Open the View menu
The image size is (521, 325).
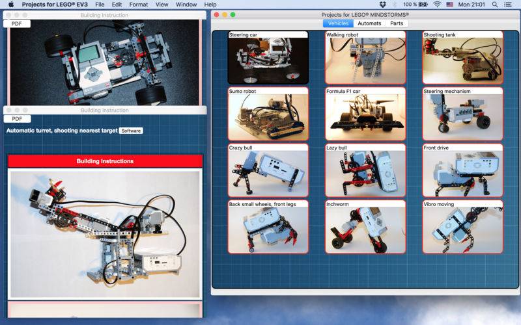162,5
